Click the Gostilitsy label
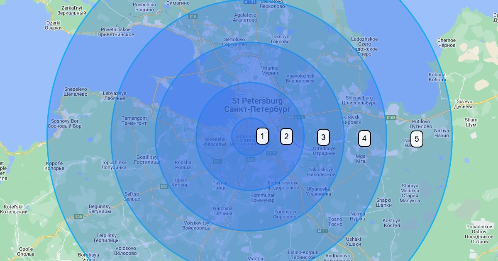This screenshot has height=261, width=498. [x=147, y=160]
